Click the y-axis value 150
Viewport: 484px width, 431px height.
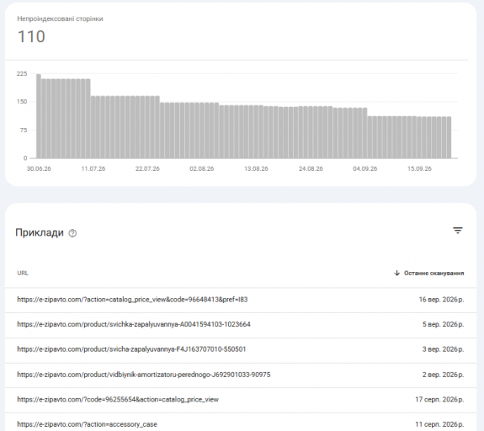tap(22, 102)
